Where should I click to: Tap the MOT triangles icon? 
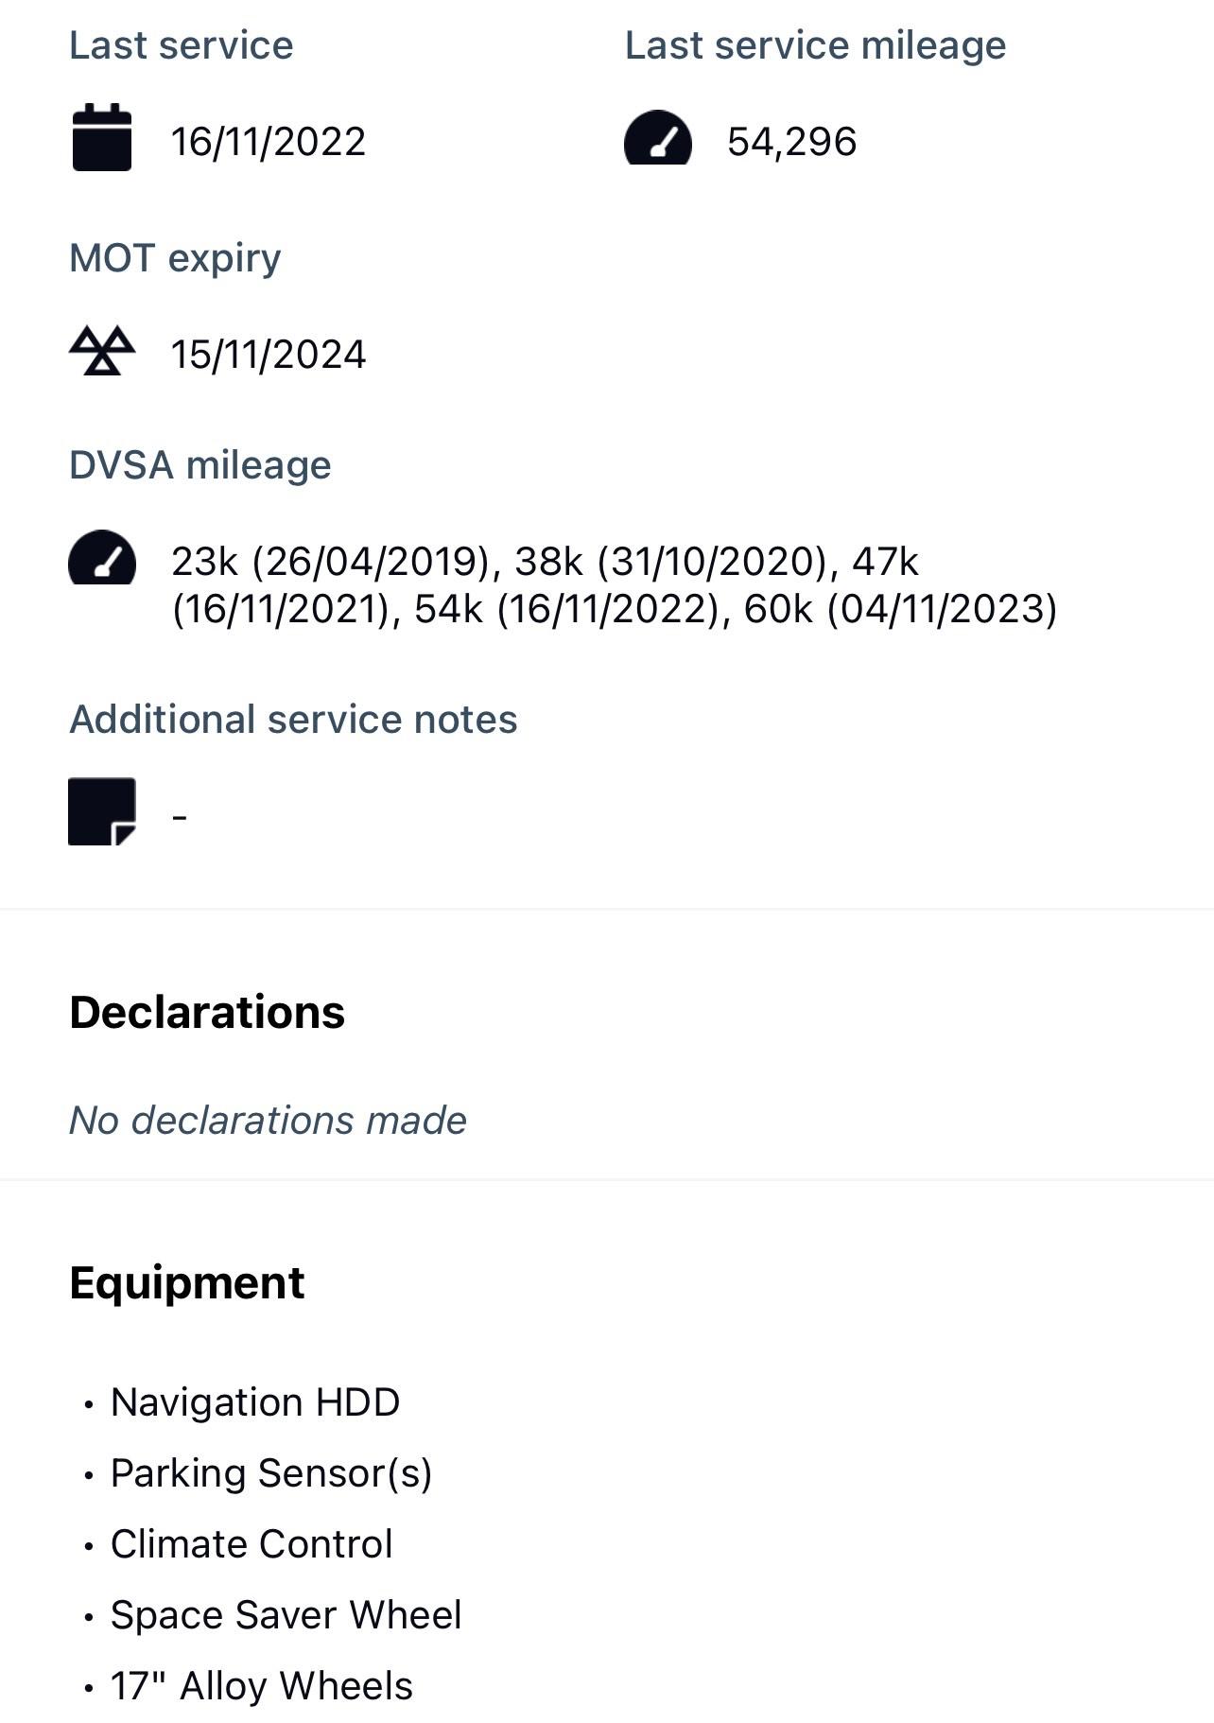(x=102, y=352)
